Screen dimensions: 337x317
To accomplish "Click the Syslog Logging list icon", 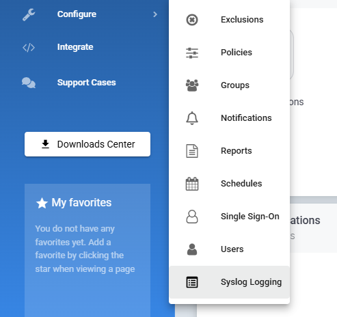I will 192,282.
